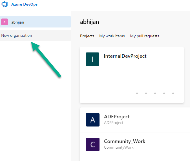The width and height of the screenshot is (190, 161).
Task: Open the My work items tab
Action: tap(112, 36)
